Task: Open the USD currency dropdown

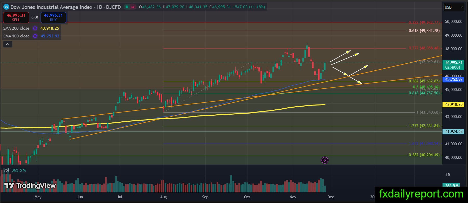Action: pyautogui.click(x=454, y=7)
